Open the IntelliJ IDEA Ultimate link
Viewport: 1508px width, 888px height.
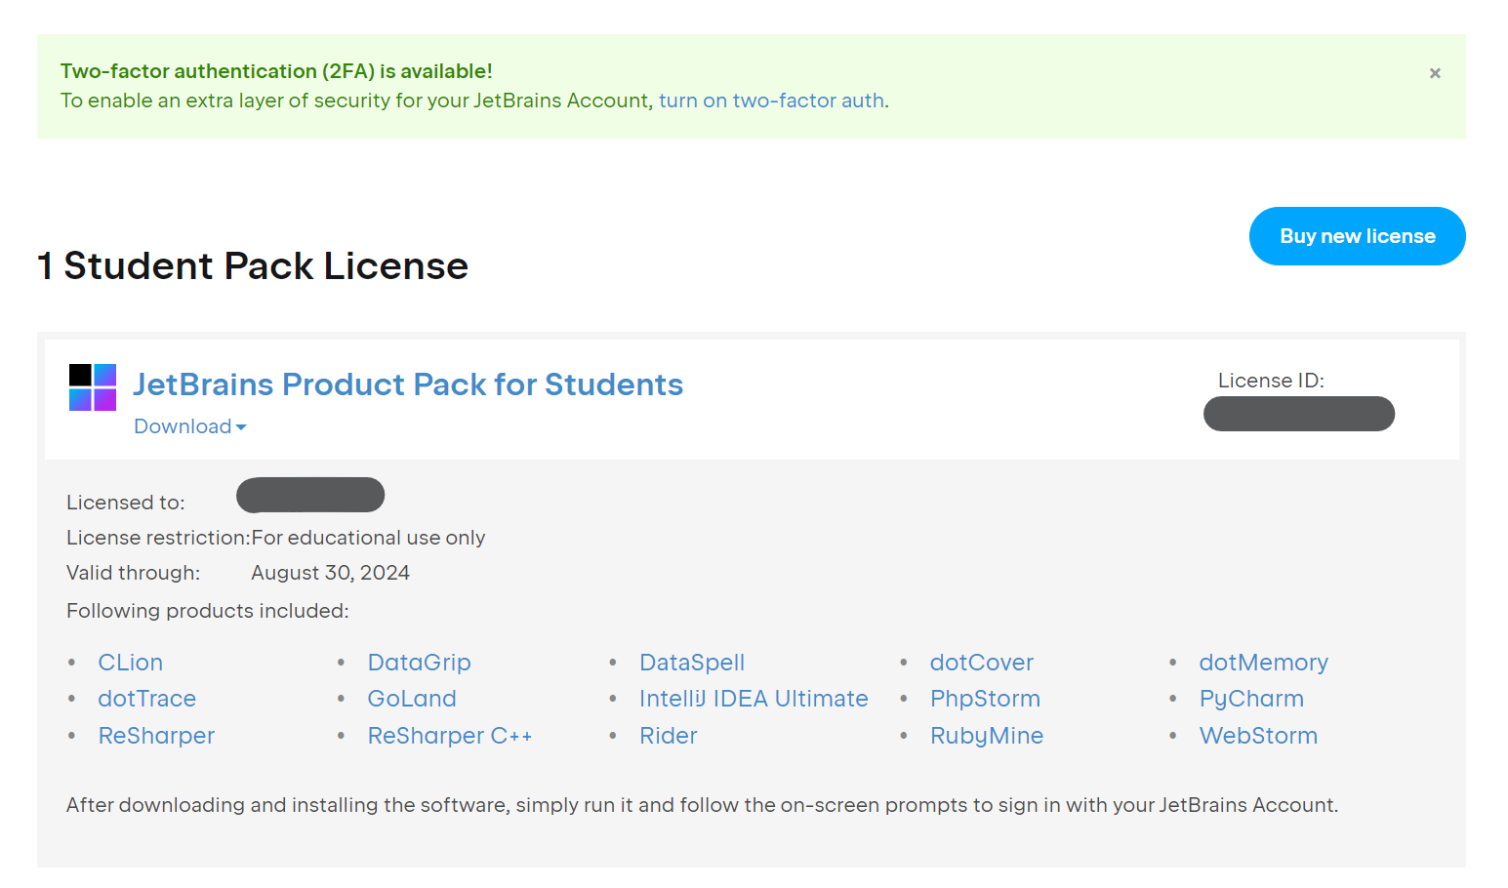[x=754, y=699]
